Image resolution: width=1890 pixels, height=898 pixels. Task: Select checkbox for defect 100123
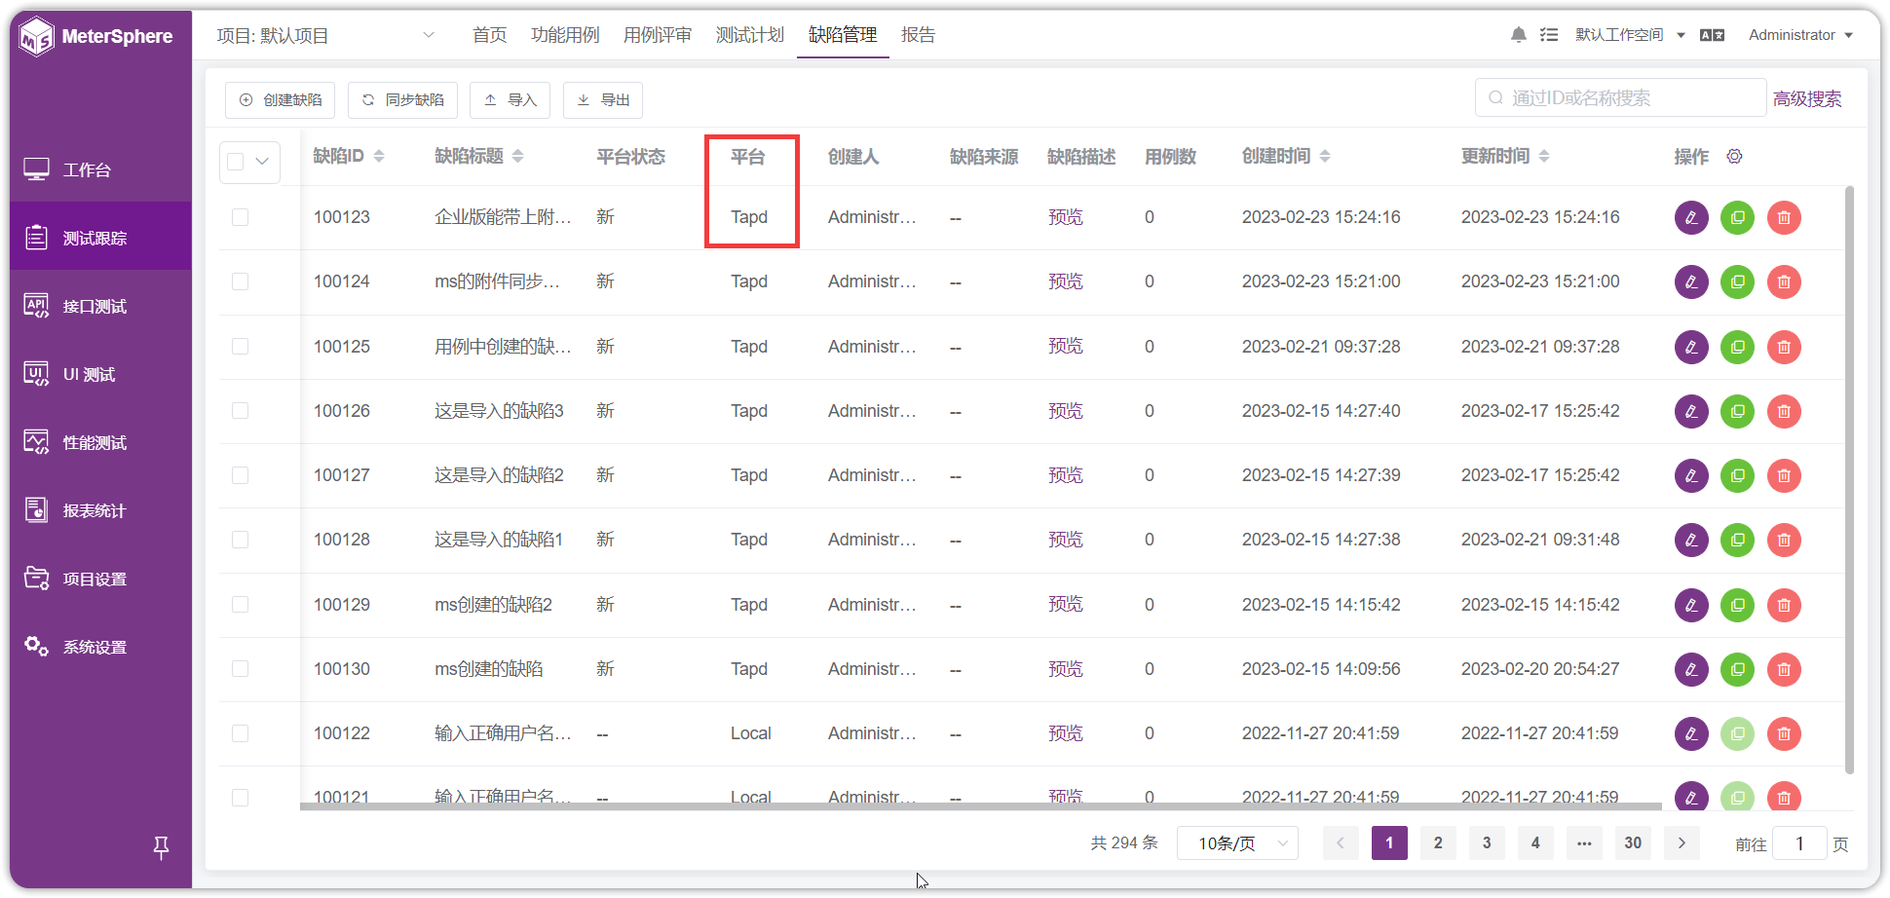point(240,217)
